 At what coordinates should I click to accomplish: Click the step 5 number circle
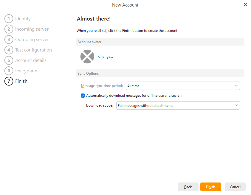(9, 60)
